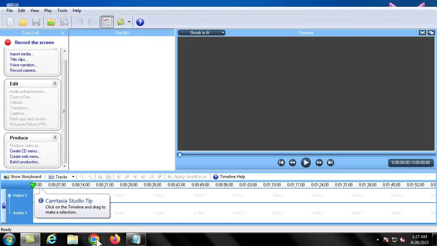Open the blue Help question mark icon
Viewport: 437px width, 246px height.
140,22
